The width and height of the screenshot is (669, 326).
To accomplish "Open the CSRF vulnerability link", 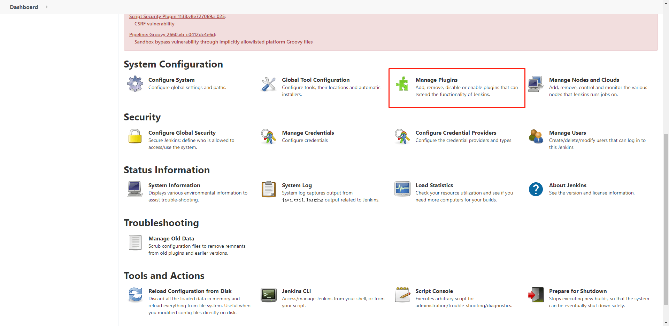I will 154,24.
